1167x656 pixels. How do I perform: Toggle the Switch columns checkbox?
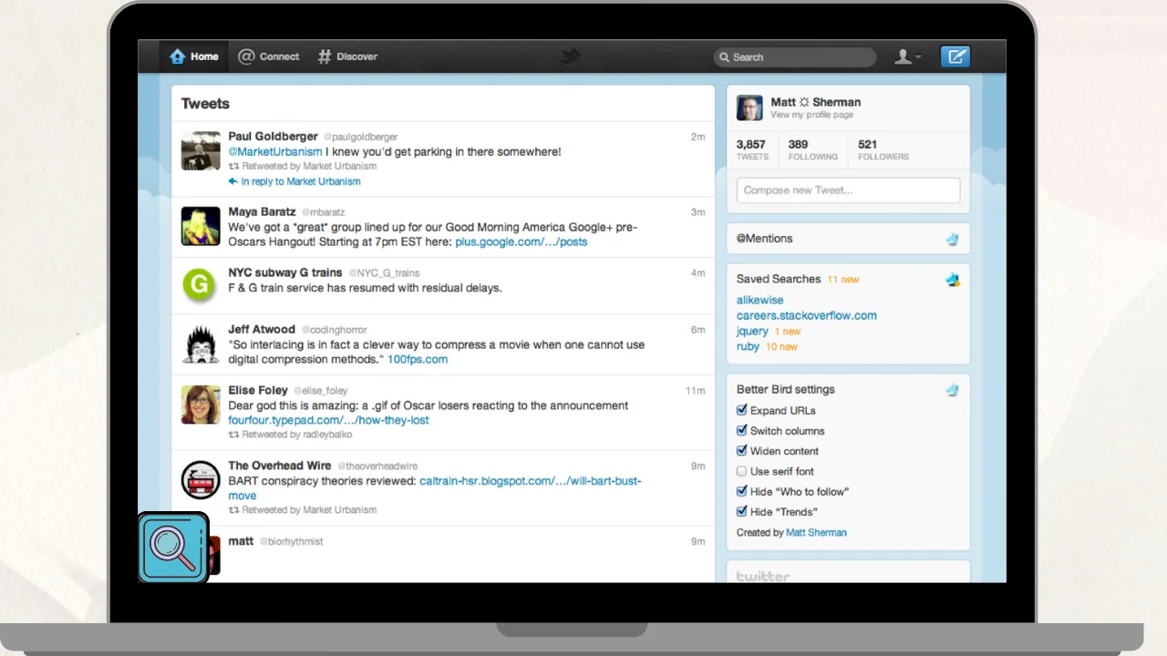tap(742, 431)
